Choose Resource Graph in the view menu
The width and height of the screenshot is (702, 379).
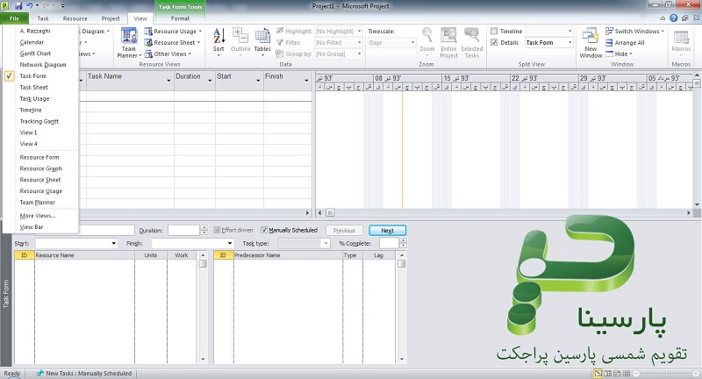tap(40, 168)
